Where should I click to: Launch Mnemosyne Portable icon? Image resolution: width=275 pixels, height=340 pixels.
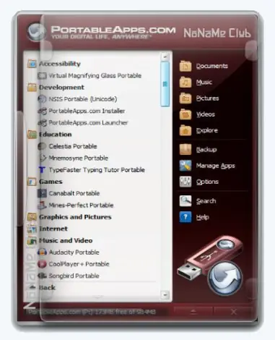pos(42,158)
